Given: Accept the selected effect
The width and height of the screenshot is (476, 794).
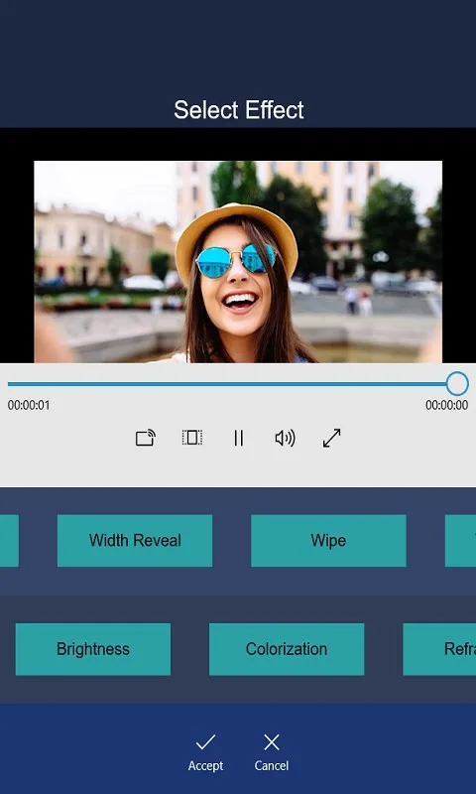Looking at the screenshot, I should tap(205, 753).
